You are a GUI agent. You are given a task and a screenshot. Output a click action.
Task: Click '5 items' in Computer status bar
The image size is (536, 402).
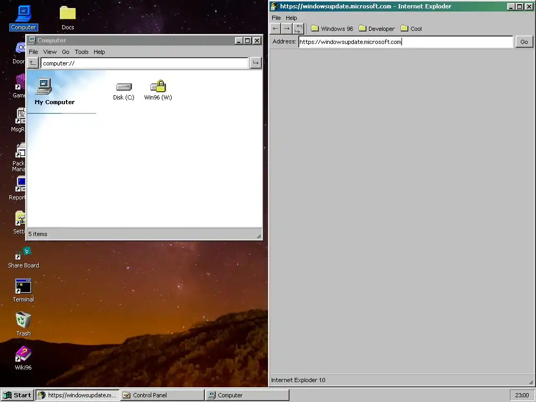coord(38,234)
